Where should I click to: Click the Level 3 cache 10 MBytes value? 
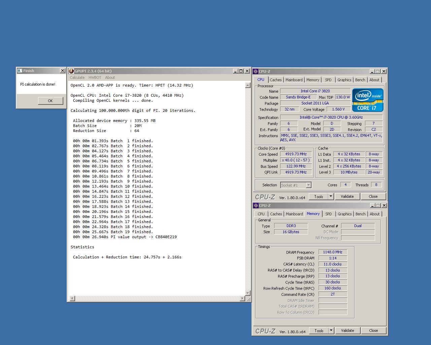pos(349,172)
